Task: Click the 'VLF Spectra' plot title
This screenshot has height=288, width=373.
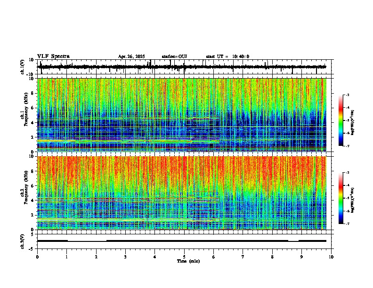Action: [x=53, y=56]
